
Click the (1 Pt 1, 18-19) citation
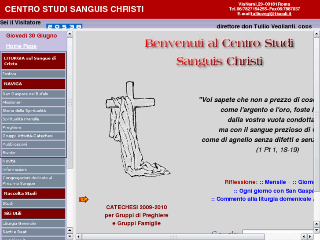(x=278, y=150)
